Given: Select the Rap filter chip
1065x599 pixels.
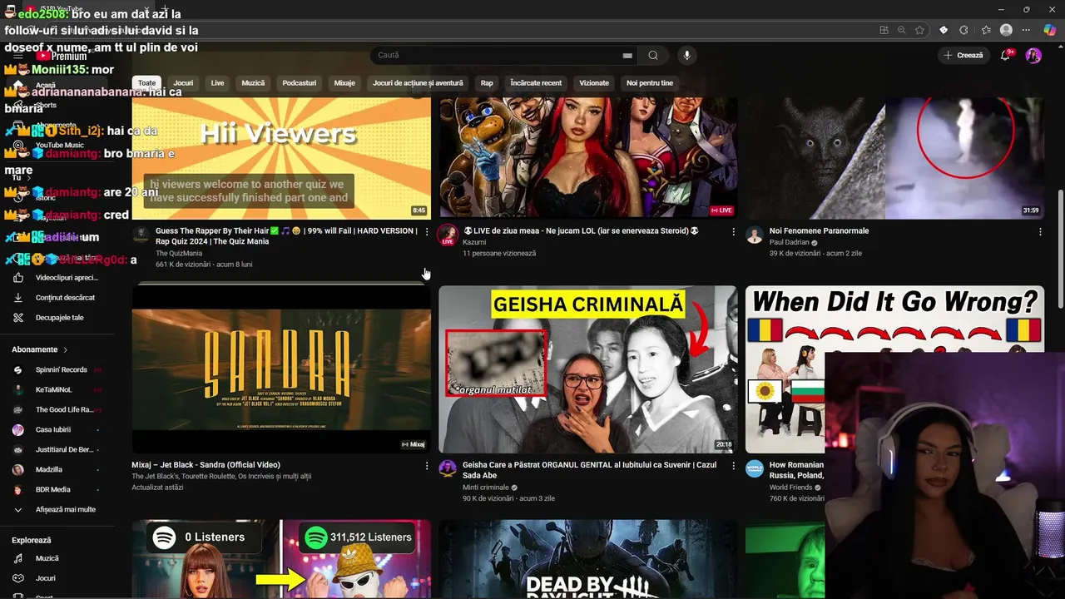Looking at the screenshot, I should 487,83.
